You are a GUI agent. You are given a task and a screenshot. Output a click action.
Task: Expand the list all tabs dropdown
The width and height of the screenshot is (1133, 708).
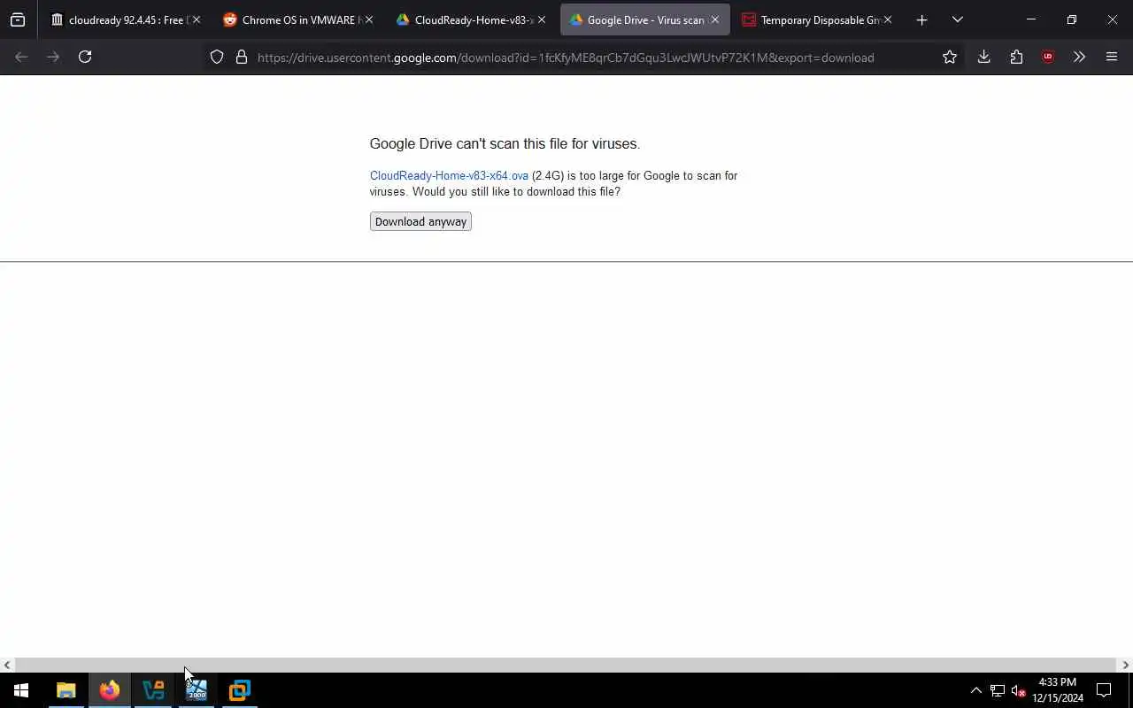tap(957, 19)
